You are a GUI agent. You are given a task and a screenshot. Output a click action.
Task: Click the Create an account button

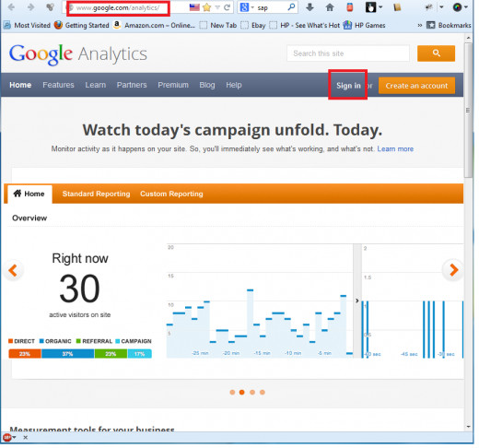[x=416, y=86]
